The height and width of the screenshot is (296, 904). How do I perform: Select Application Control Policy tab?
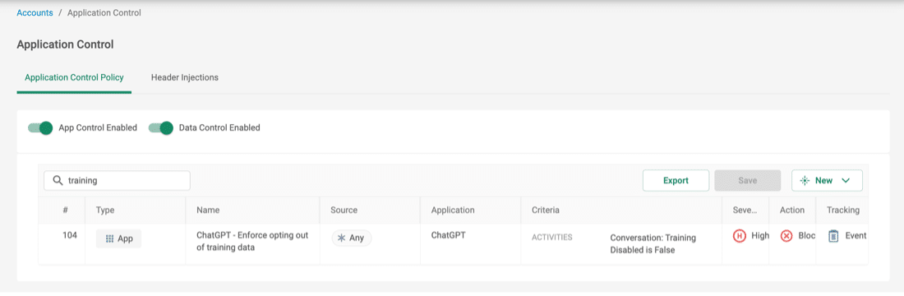pyautogui.click(x=74, y=76)
